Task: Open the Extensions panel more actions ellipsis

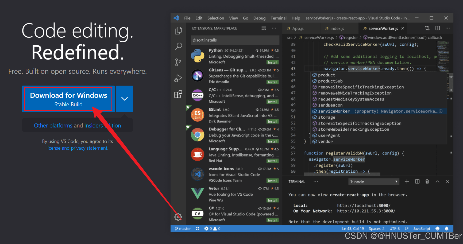Action: (x=274, y=28)
